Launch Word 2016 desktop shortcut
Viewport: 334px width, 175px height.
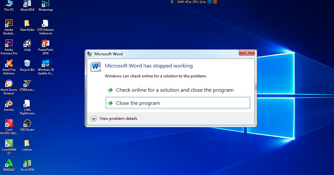pyautogui.click(x=27, y=6)
